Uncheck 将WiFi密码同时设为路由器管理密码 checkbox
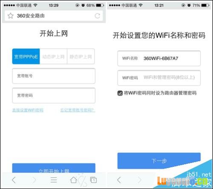This screenshot has width=213, height=189. tap(120, 93)
